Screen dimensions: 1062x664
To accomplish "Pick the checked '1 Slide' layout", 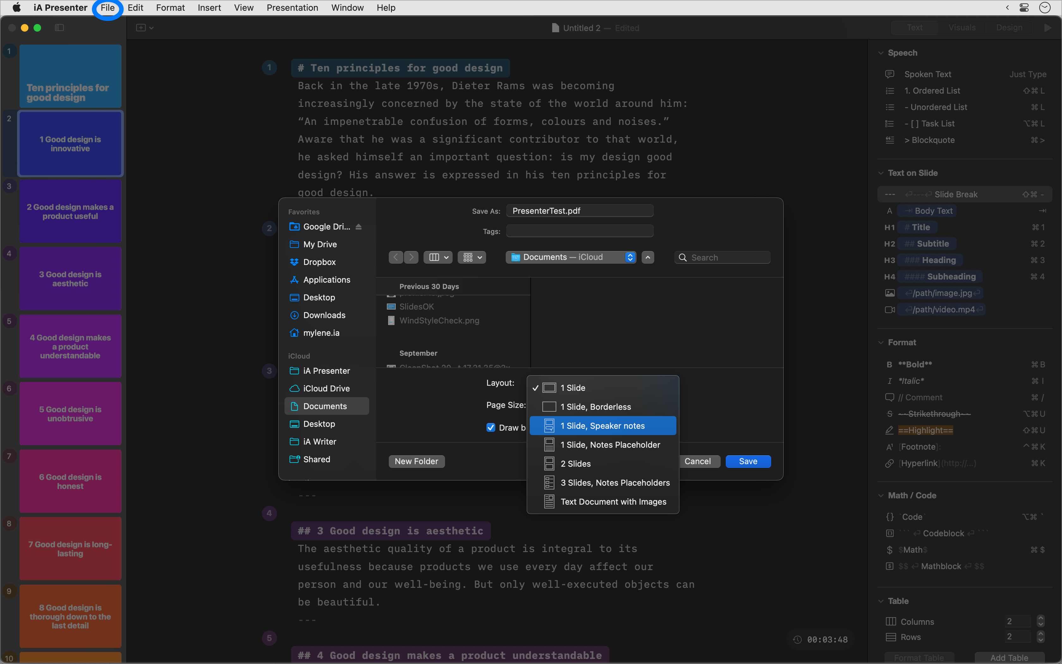I will click(602, 388).
